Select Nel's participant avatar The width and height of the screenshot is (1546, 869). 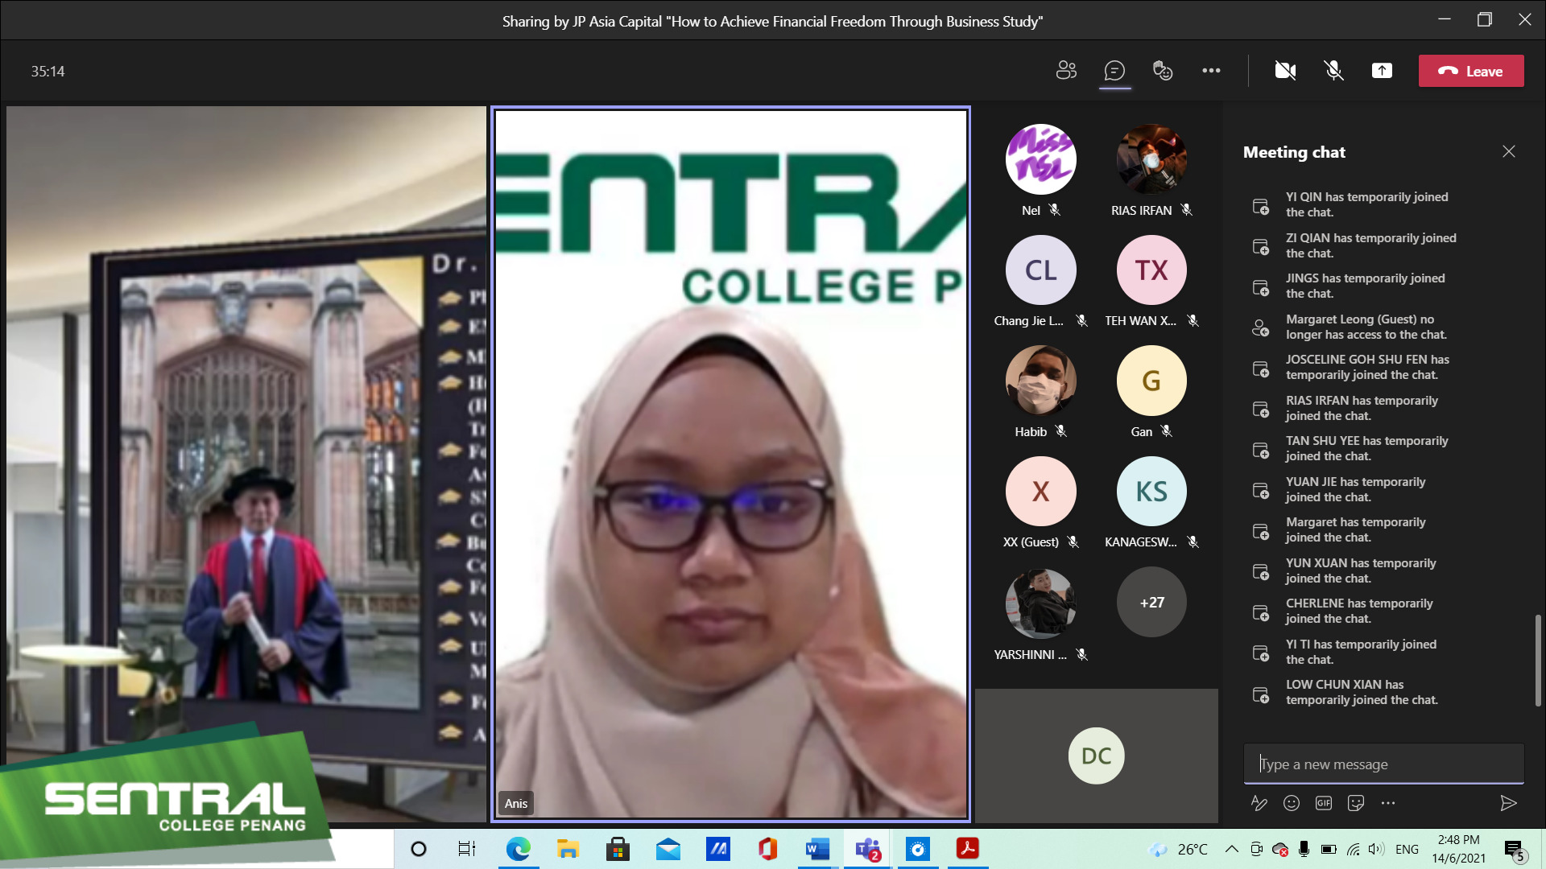pyautogui.click(x=1040, y=159)
